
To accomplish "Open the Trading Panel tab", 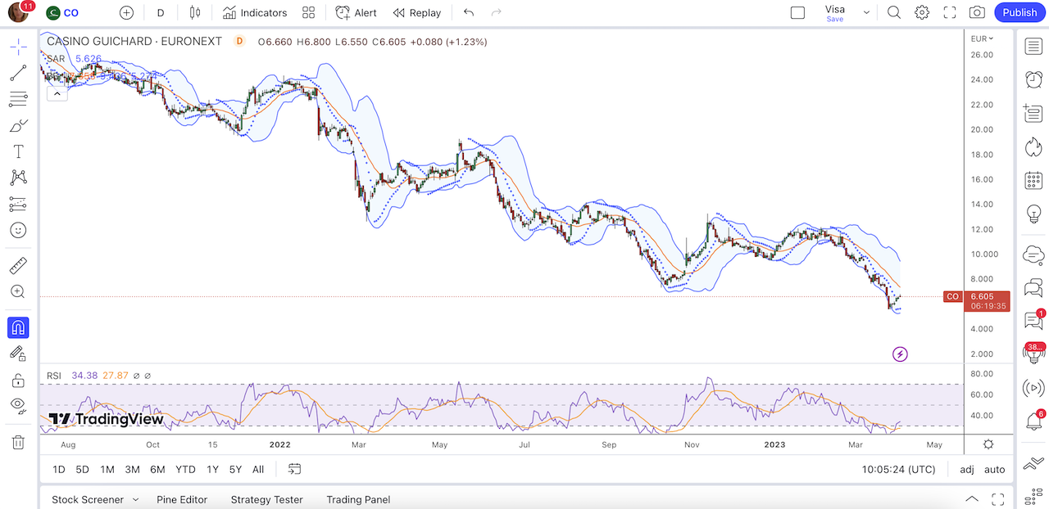I will (358, 499).
